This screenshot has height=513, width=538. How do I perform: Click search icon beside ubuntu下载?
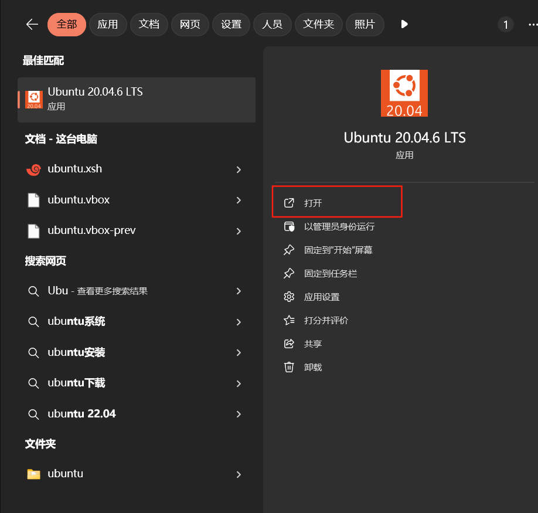pyautogui.click(x=33, y=383)
